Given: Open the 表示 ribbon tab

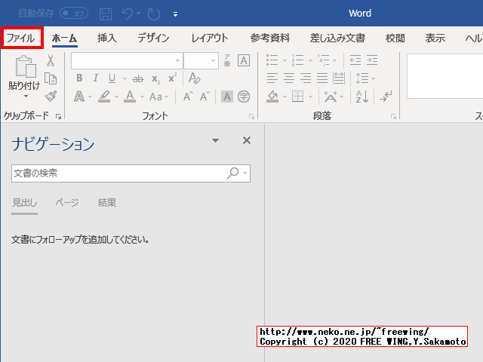Looking at the screenshot, I should click(435, 38).
